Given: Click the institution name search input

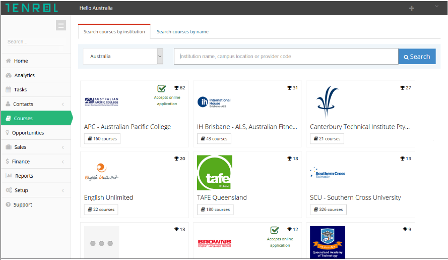Looking at the screenshot, I should [286, 57].
